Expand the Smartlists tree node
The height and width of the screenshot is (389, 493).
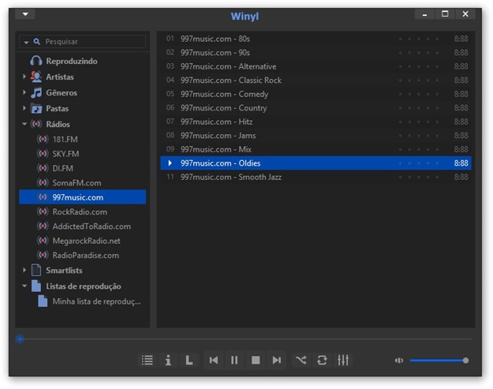pyautogui.click(x=24, y=271)
